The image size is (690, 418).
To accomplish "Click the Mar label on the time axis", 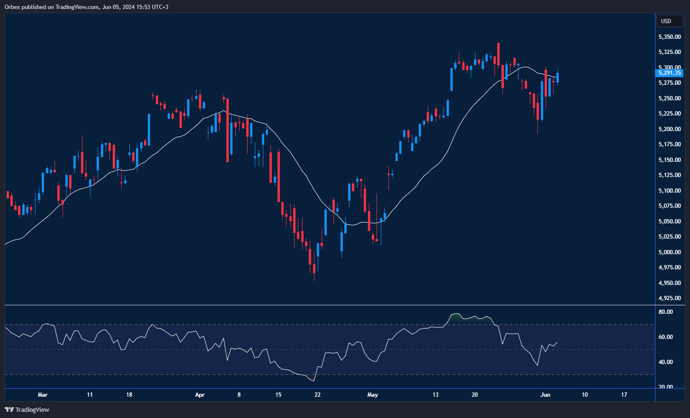I will click(43, 394).
